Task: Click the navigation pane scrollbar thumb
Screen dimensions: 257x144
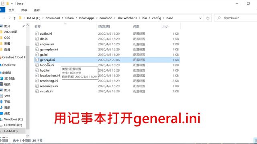Action: click(x=28, y=87)
